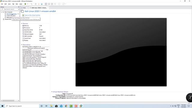Click the Processors device icon
Screen dimensions: 192x108
point(23,28)
